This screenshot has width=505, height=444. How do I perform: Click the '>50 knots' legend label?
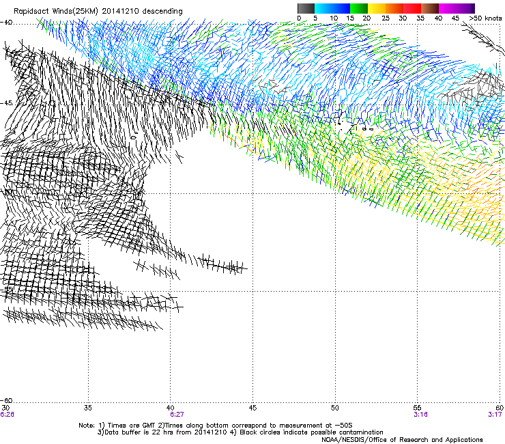point(485,18)
